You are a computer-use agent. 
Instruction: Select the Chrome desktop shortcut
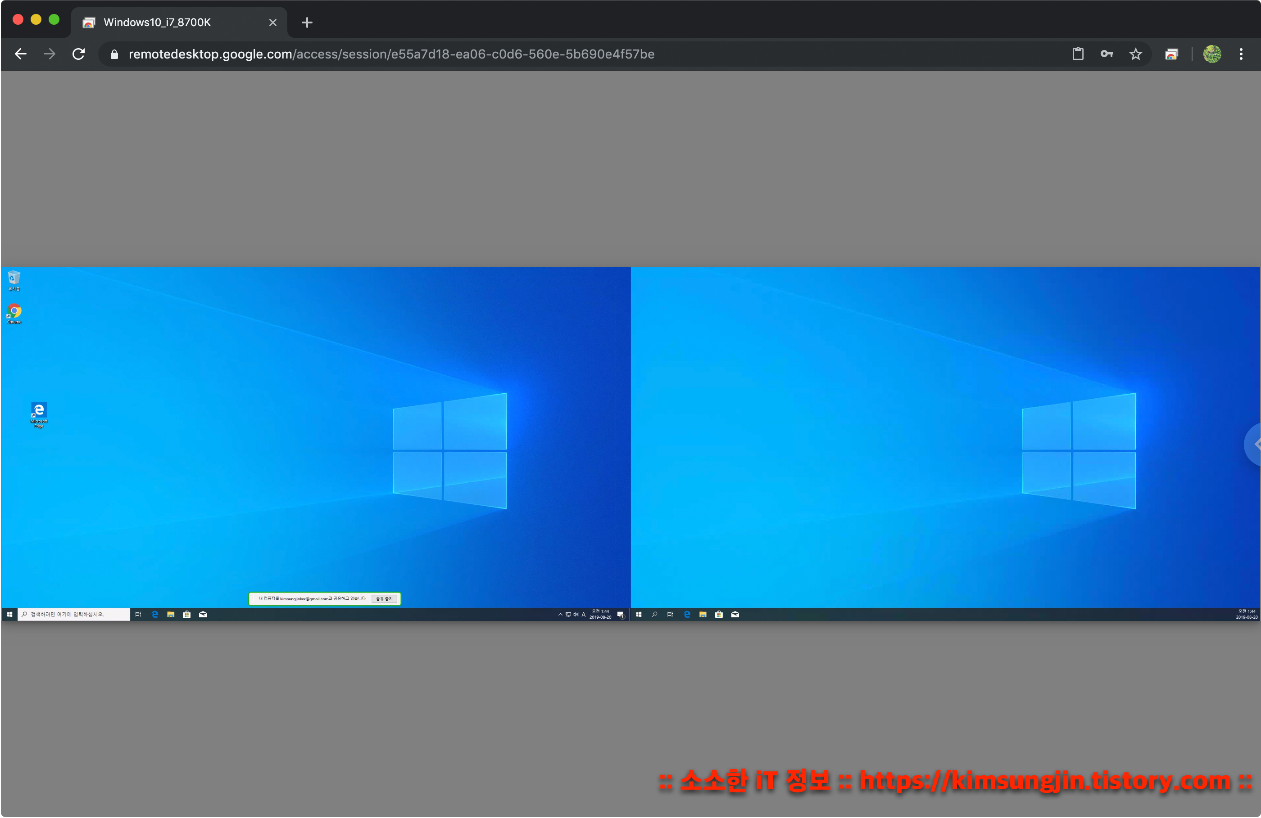[14, 312]
